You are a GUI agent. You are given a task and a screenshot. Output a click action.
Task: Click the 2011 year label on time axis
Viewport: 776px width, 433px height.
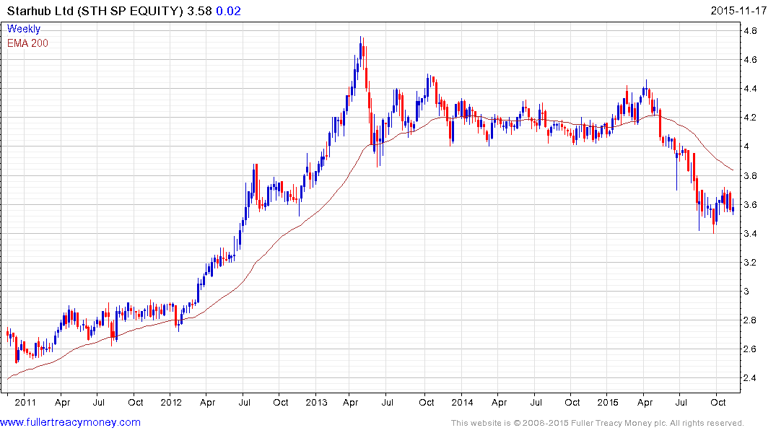[25, 402]
